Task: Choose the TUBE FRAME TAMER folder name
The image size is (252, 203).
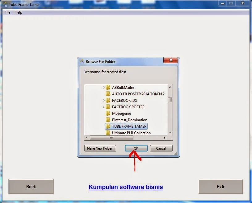Action: (x=129, y=126)
